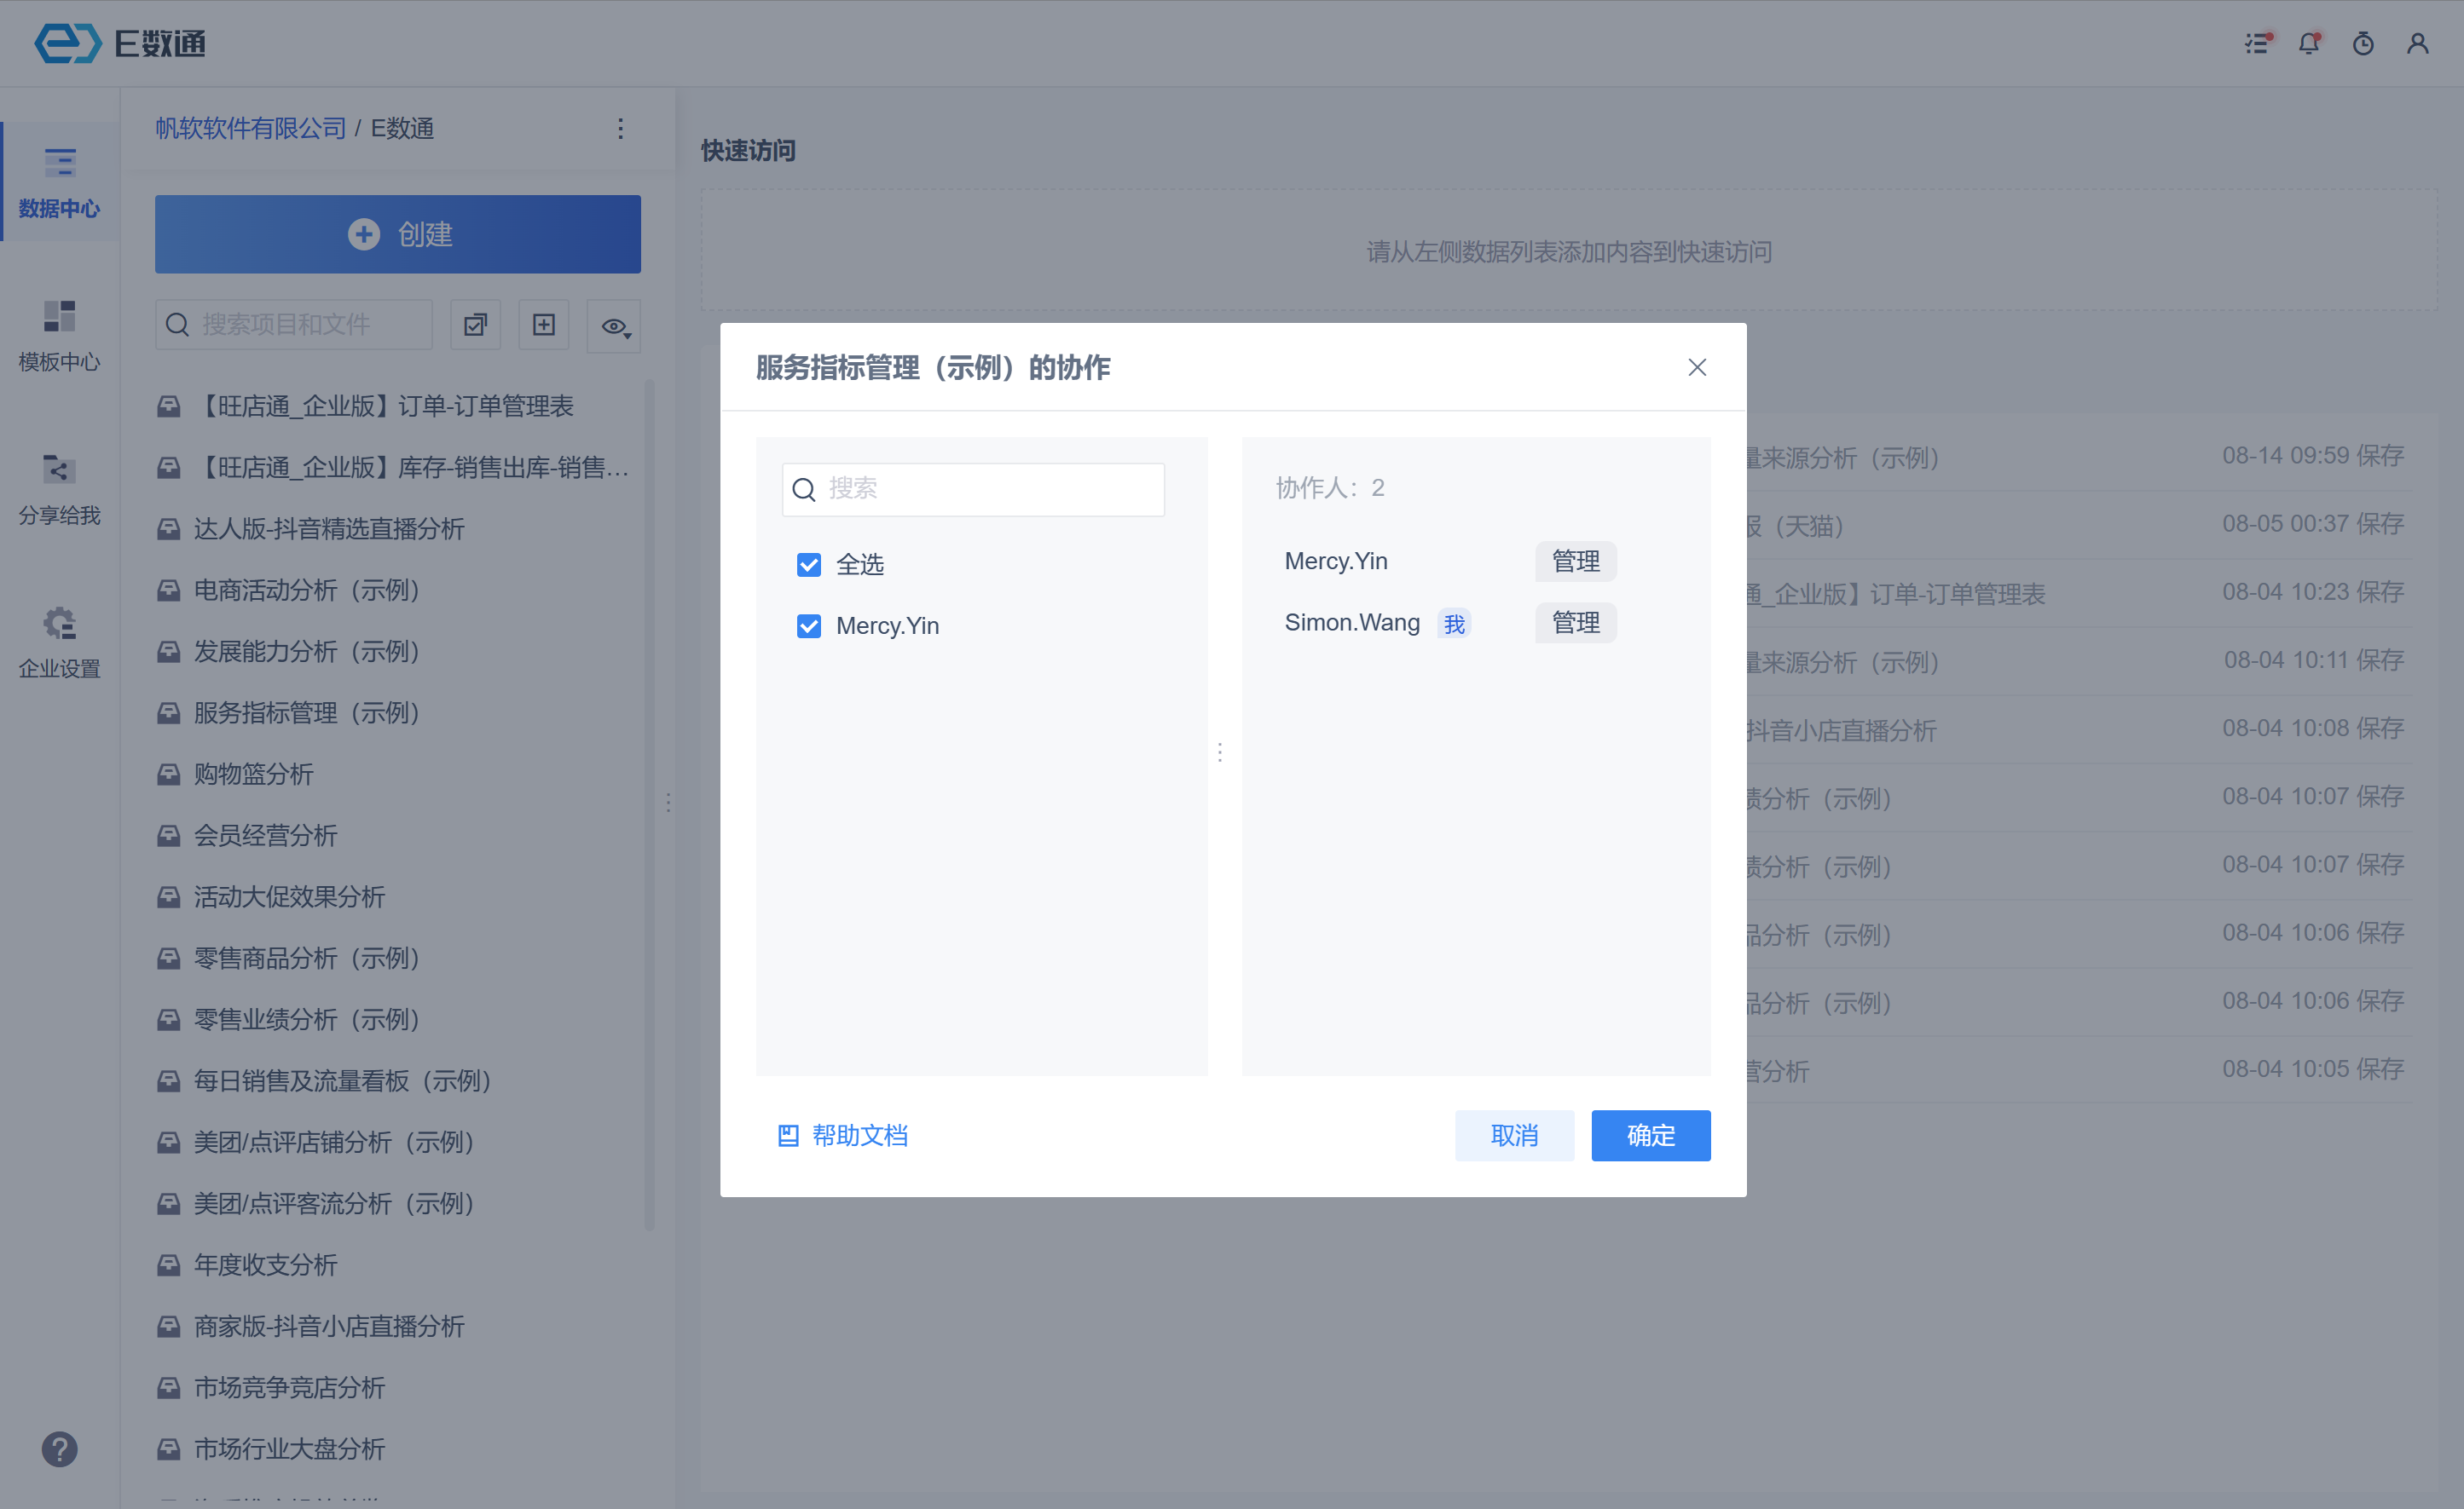Open the user profile icon
Viewport: 2464px width, 1509px height.
pyautogui.click(x=2417, y=44)
